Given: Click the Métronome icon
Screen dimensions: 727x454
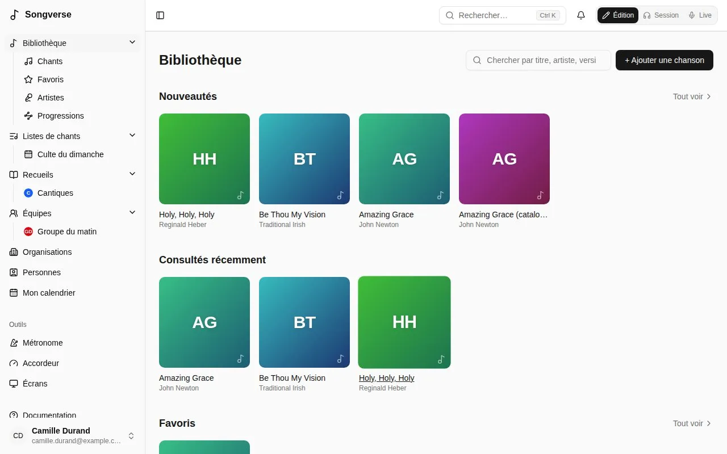Looking at the screenshot, I should (14, 343).
